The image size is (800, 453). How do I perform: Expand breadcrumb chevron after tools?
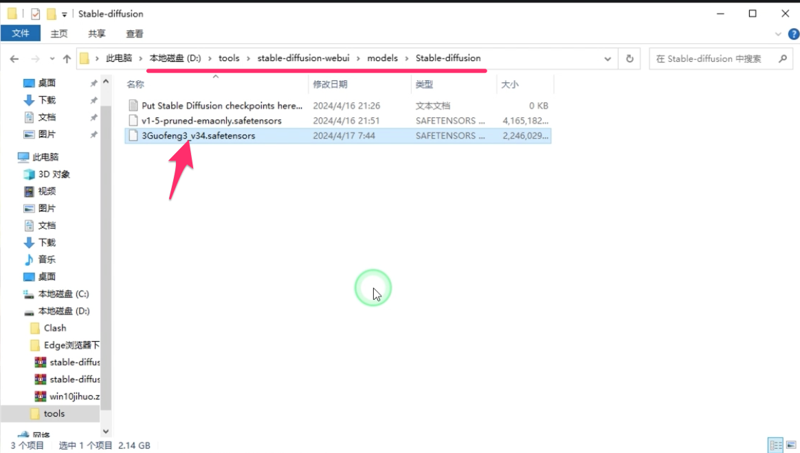(x=249, y=58)
